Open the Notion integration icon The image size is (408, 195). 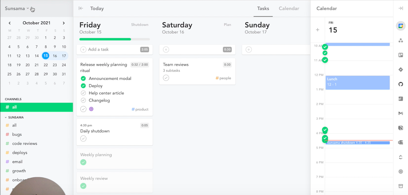(401, 128)
